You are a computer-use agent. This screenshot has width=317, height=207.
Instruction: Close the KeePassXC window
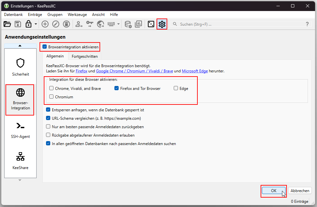click(308, 6)
